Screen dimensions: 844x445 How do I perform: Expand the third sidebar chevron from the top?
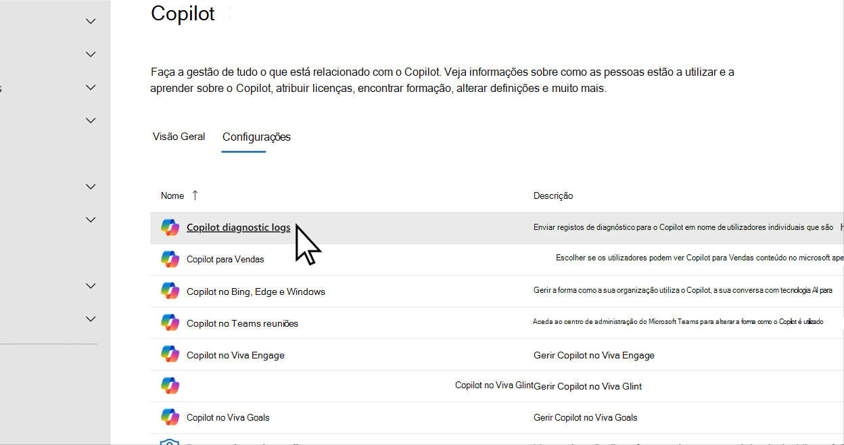(91, 87)
